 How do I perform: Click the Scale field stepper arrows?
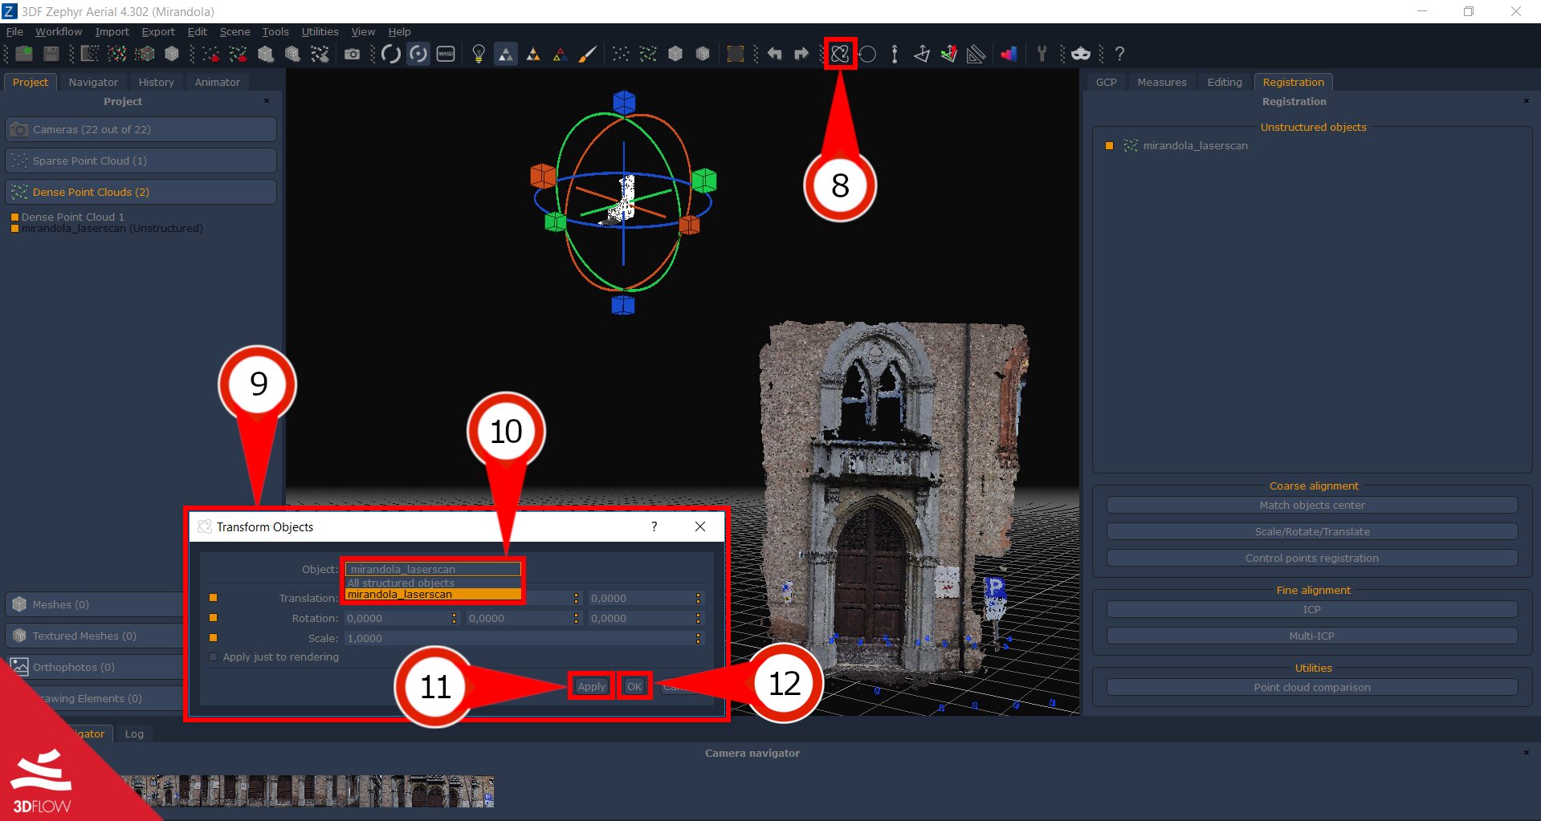(x=698, y=638)
